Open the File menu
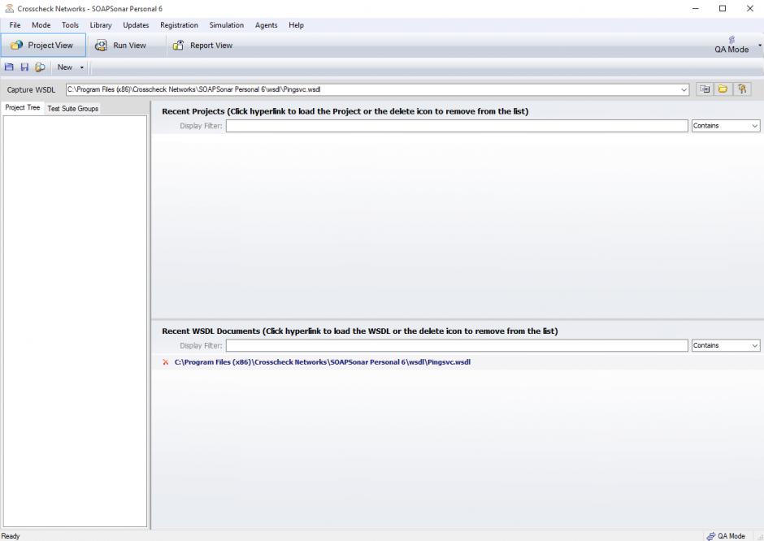 [x=15, y=25]
